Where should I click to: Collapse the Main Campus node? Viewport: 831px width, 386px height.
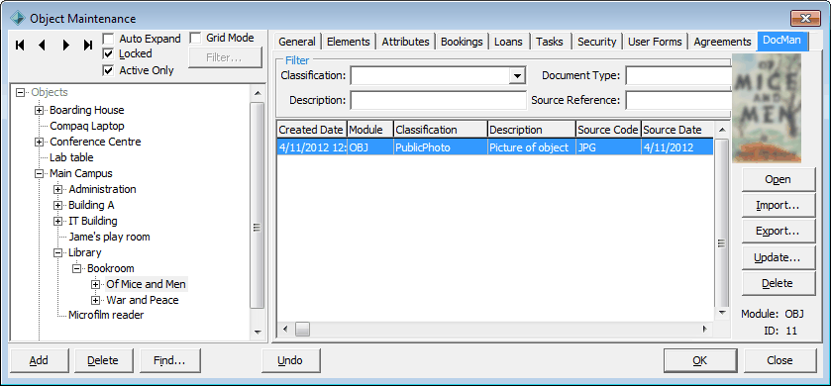(39, 173)
